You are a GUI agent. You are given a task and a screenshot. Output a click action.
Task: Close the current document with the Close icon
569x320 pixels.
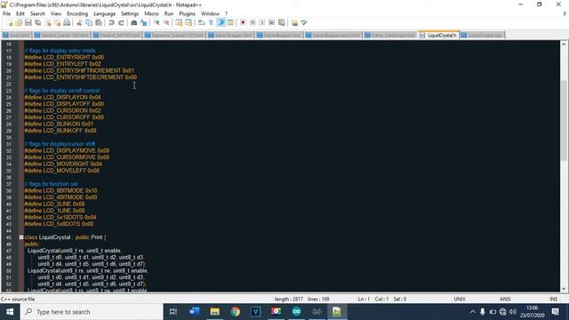pos(47,22)
